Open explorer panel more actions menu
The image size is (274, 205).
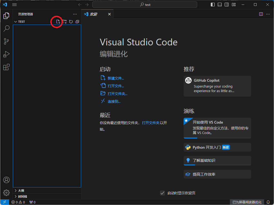pyautogui.click(x=75, y=14)
